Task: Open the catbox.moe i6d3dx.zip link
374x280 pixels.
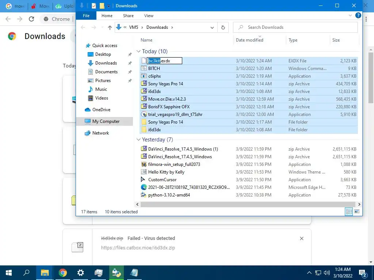Action: coord(138,248)
